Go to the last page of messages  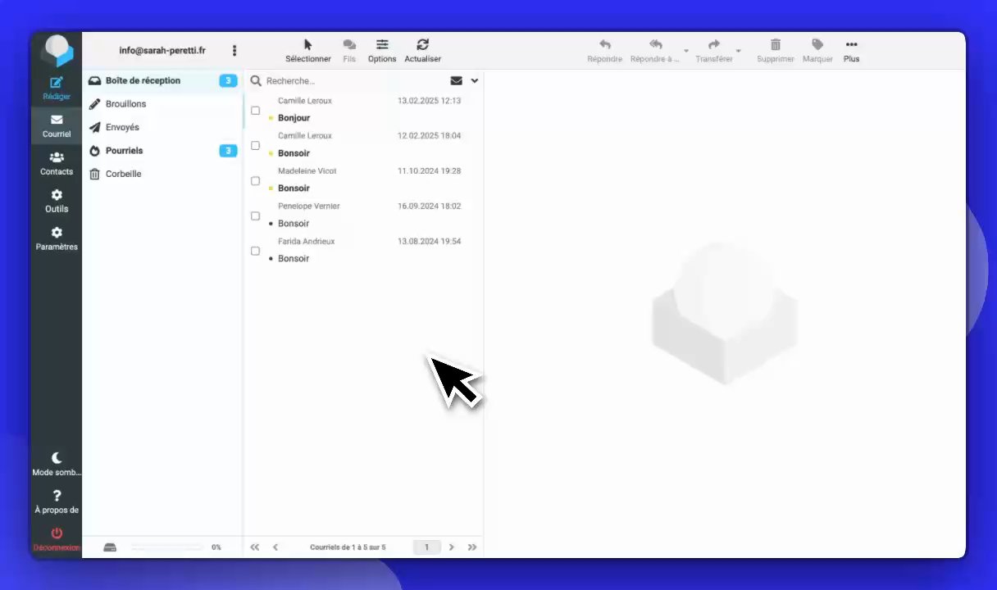pyautogui.click(x=472, y=547)
